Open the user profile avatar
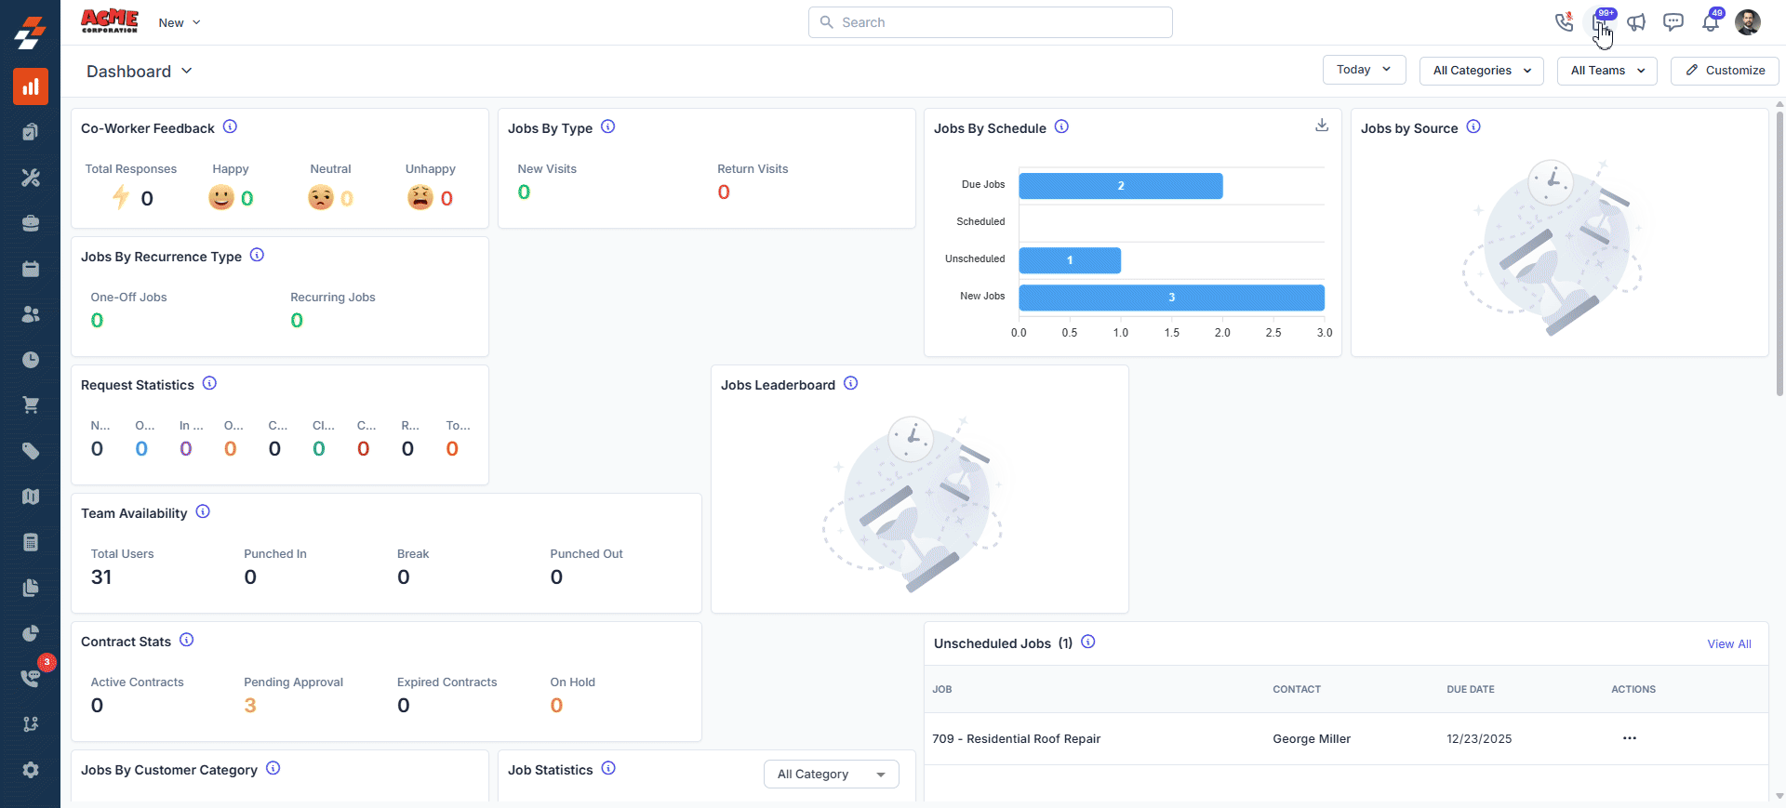The height and width of the screenshot is (808, 1786). tap(1748, 22)
